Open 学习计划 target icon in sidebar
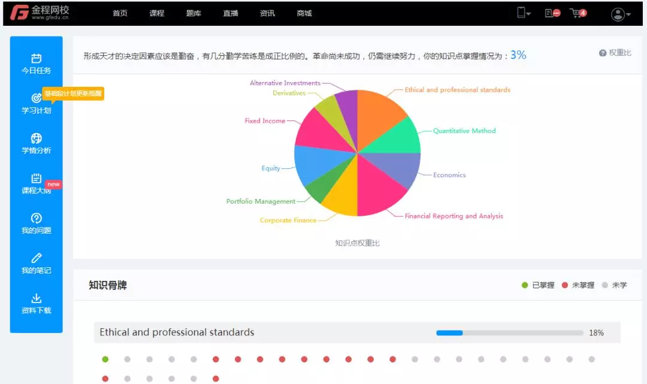The image size is (647, 384). click(x=35, y=99)
